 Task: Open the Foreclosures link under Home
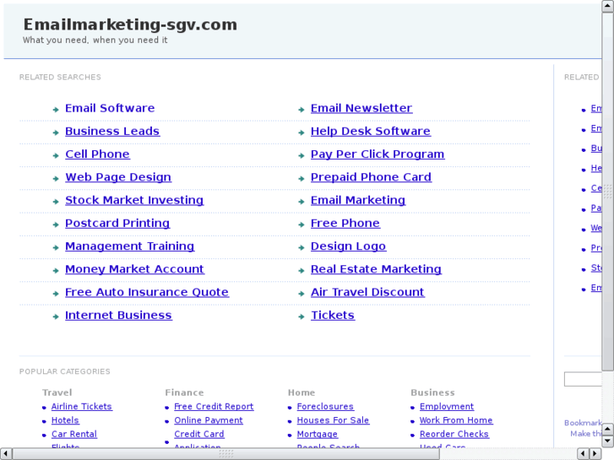tap(325, 407)
